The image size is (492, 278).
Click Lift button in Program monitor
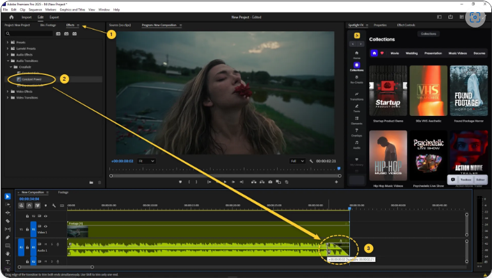pos(253,182)
